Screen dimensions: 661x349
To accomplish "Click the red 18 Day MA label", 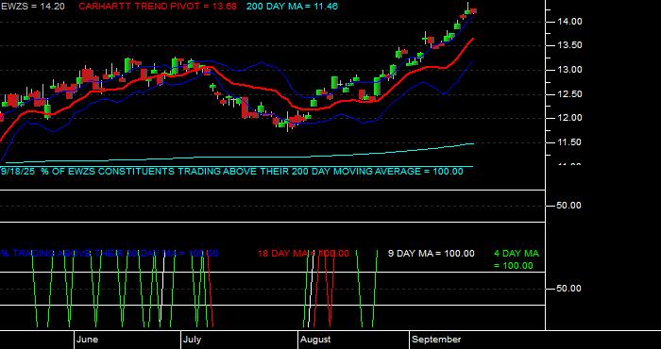I will (x=303, y=254).
